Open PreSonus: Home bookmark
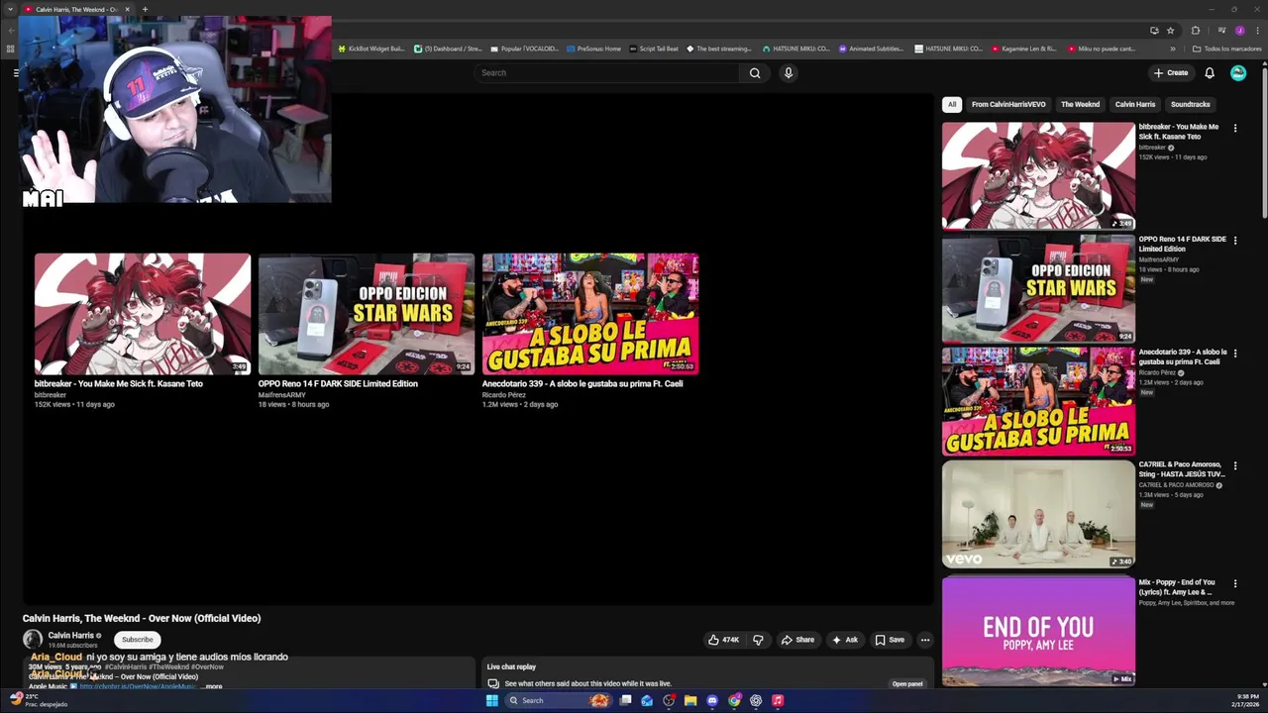Image resolution: width=1268 pixels, height=713 pixels. pyautogui.click(x=593, y=49)
